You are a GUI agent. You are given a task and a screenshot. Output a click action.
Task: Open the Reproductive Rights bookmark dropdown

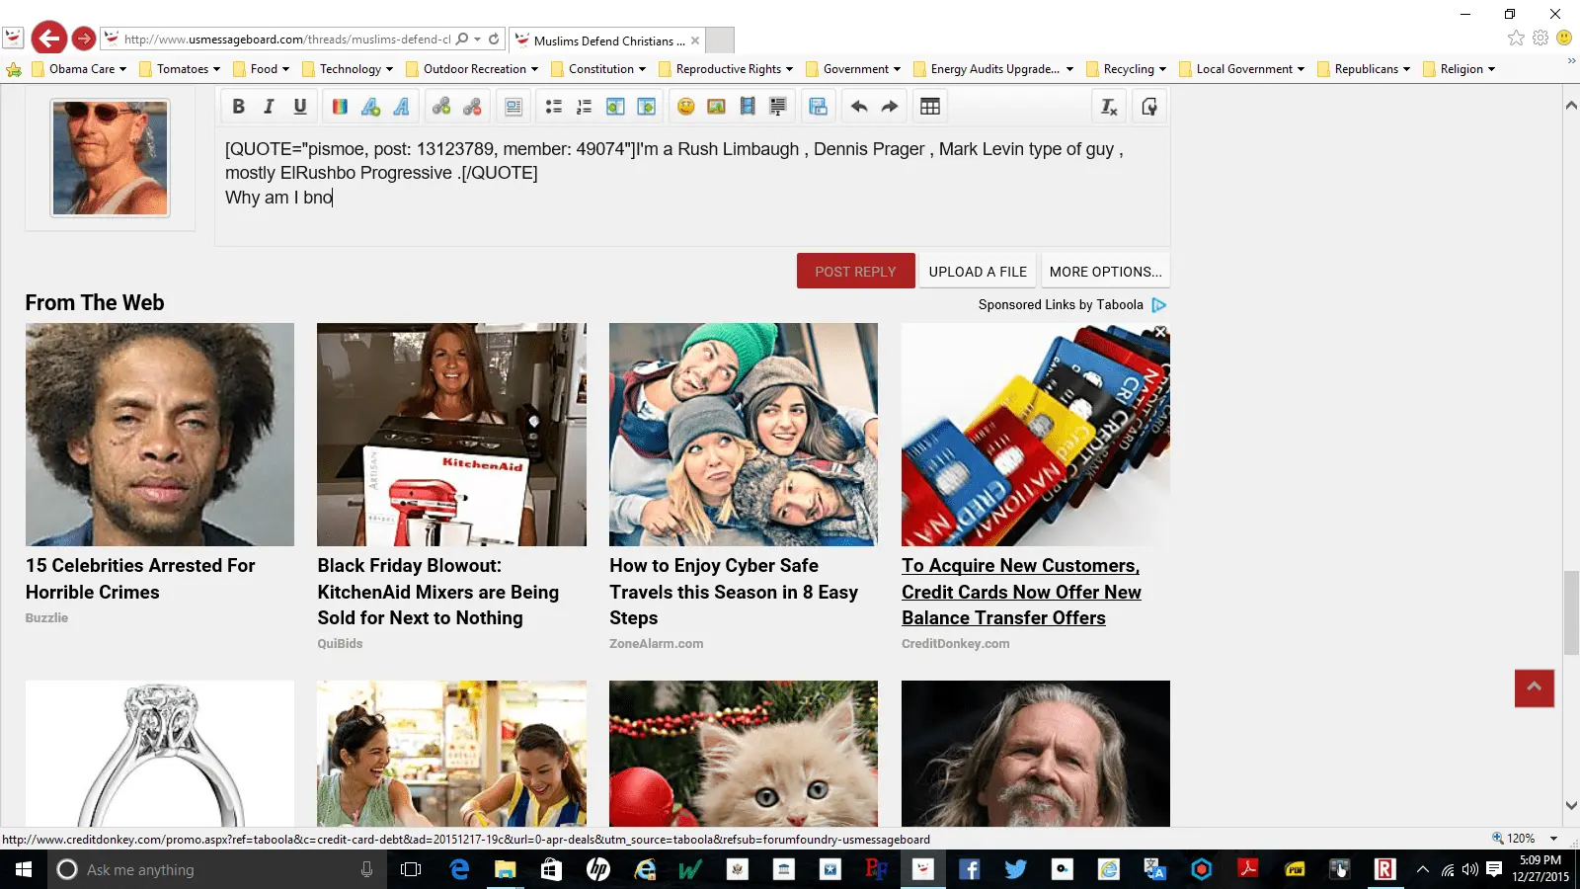point(728,69)
